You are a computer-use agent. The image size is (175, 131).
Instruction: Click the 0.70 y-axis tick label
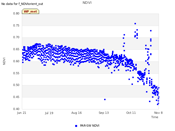click(x=16, y=37)
